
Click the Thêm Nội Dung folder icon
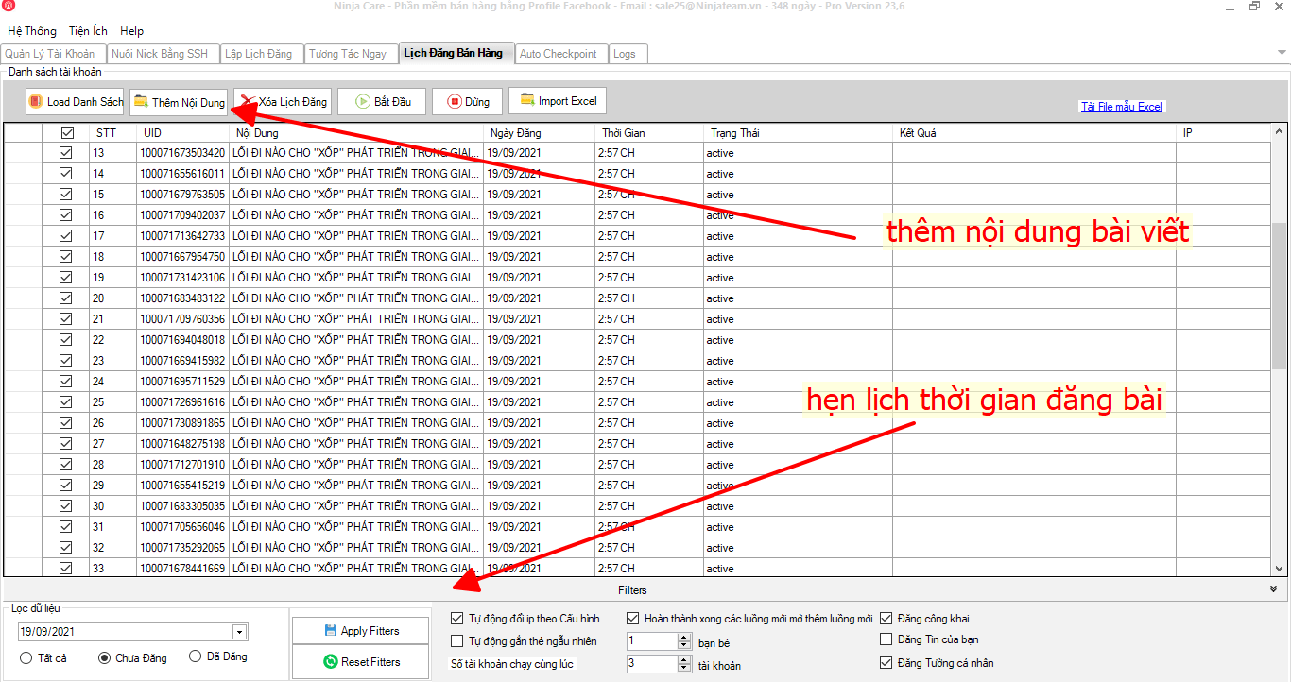coord(141,102)
